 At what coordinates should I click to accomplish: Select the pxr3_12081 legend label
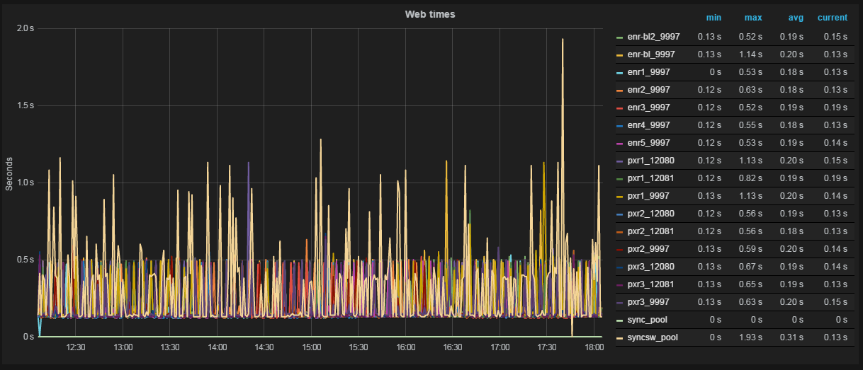click(651, 284)
